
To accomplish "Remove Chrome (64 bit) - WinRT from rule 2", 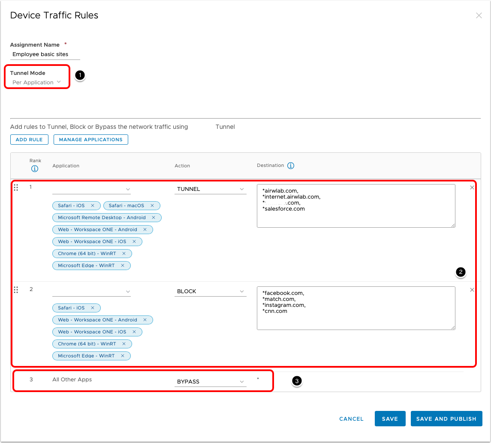I will coord(124,344).
